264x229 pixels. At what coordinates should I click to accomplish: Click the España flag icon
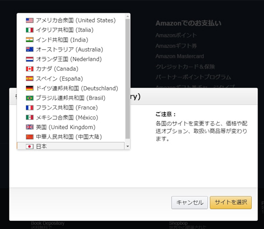coord(30,79)
